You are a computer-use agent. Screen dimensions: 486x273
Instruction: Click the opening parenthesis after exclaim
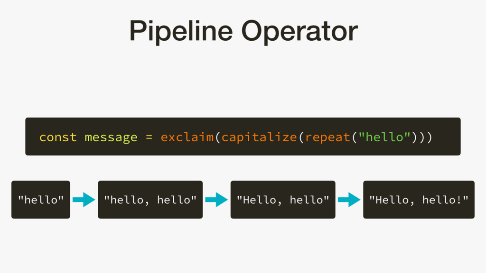(x=217, y=137)
